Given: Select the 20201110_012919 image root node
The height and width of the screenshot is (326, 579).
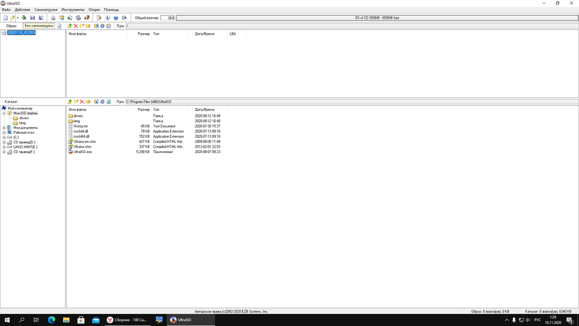Looking at the screenshot, I should click(21, 33).
